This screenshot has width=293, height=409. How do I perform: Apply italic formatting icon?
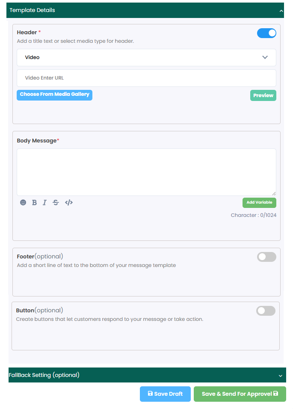pos(44,202)
